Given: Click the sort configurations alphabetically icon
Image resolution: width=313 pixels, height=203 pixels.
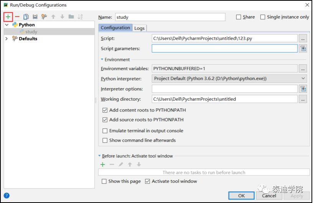Looking at the screenshot, I should point(80,17).
